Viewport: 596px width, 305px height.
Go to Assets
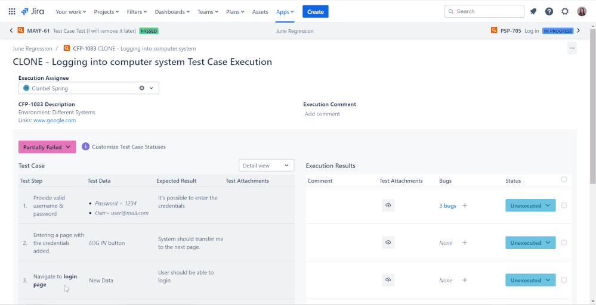(260, 12)
